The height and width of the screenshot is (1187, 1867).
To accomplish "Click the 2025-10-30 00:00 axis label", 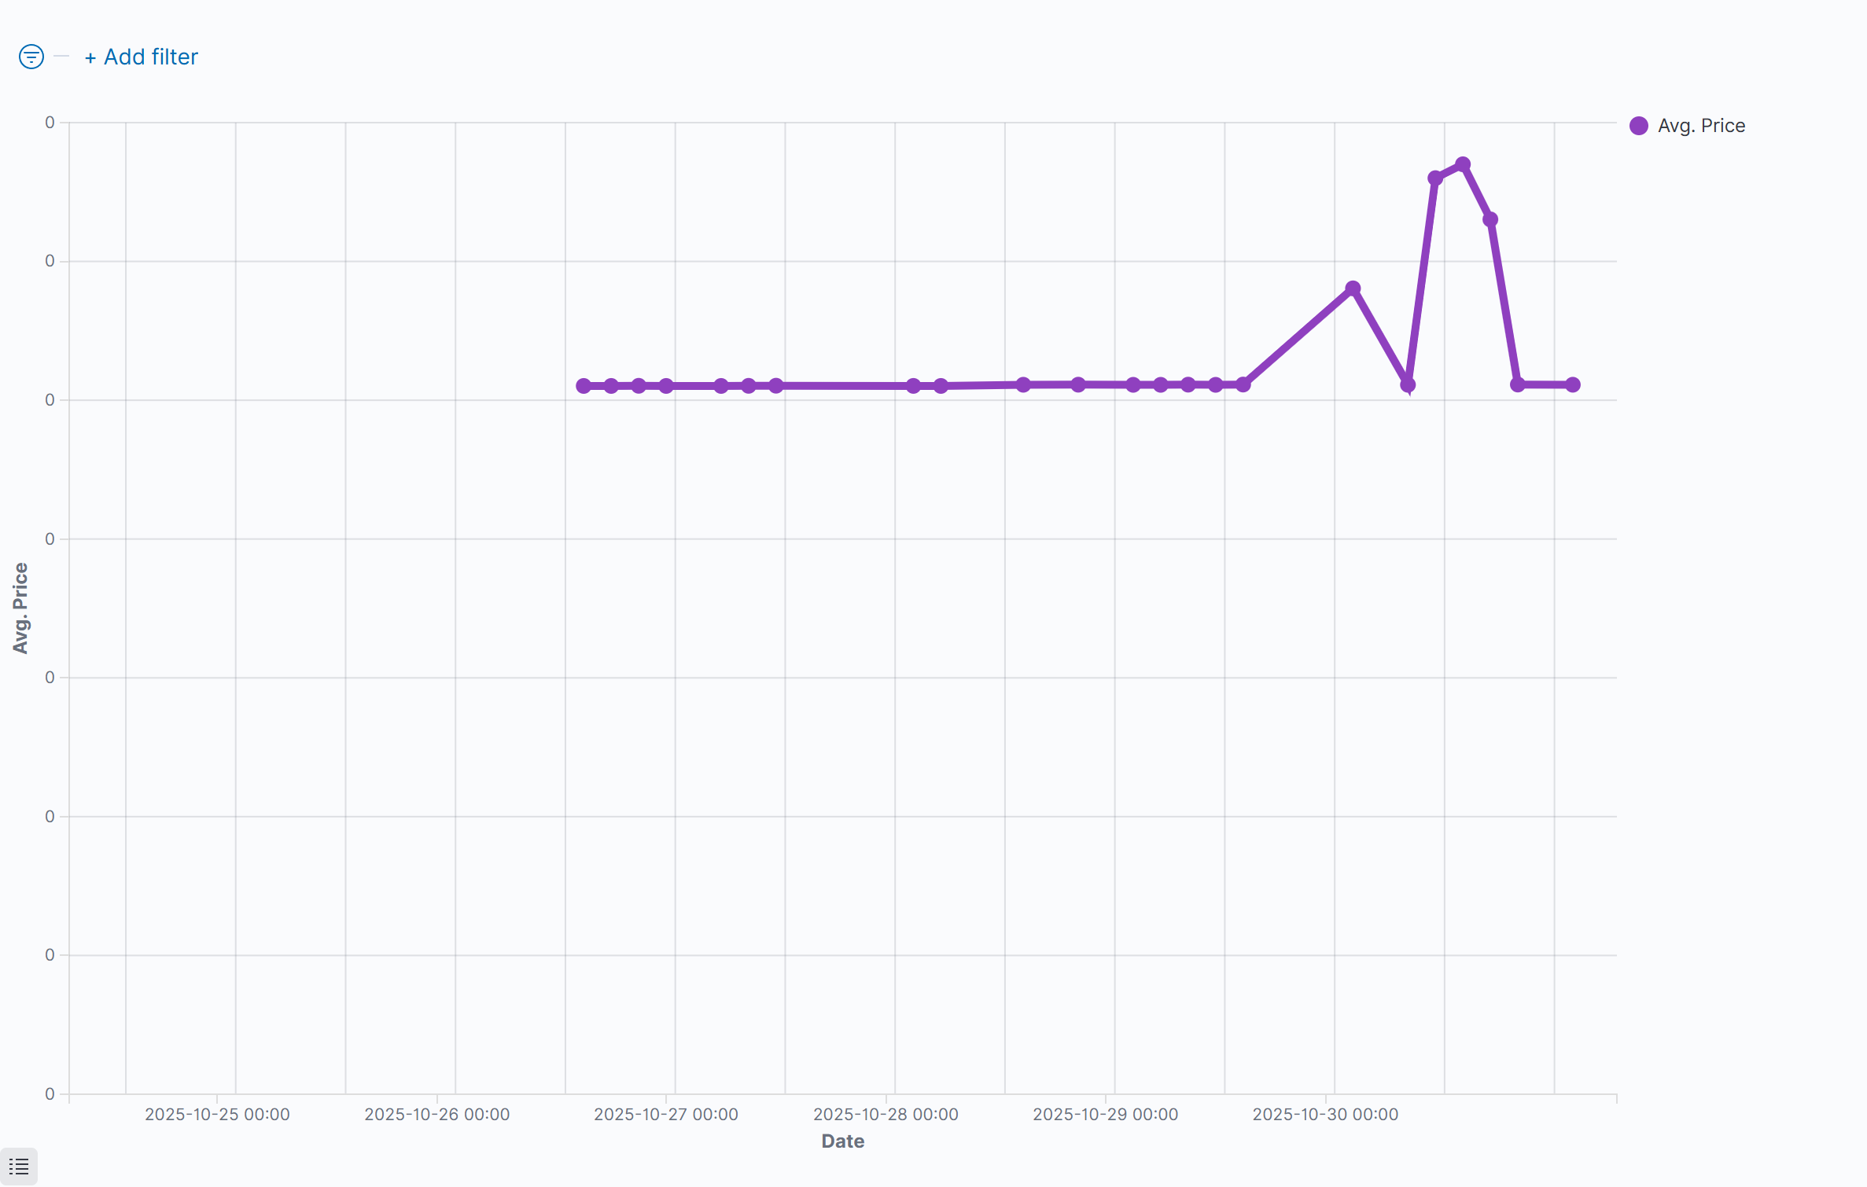I will coord(1325,1114).
